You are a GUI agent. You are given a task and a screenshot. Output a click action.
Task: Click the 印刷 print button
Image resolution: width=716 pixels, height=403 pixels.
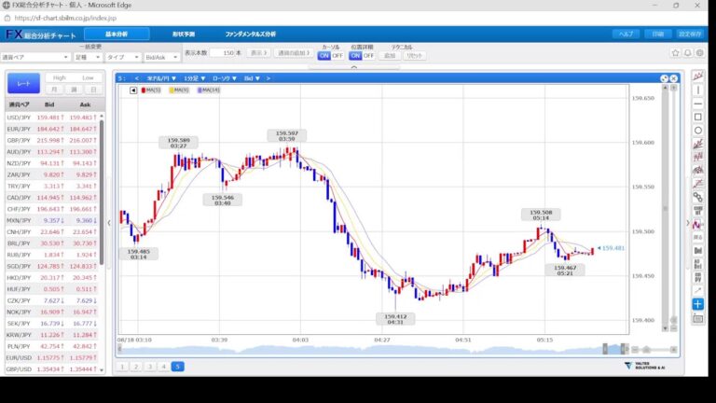[x=657, y=35]
